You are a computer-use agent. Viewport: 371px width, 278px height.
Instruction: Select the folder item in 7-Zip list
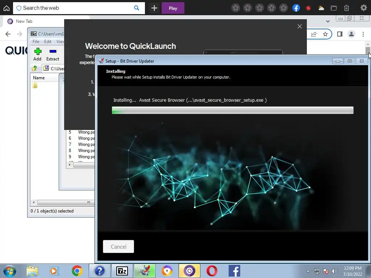[35, 85]
